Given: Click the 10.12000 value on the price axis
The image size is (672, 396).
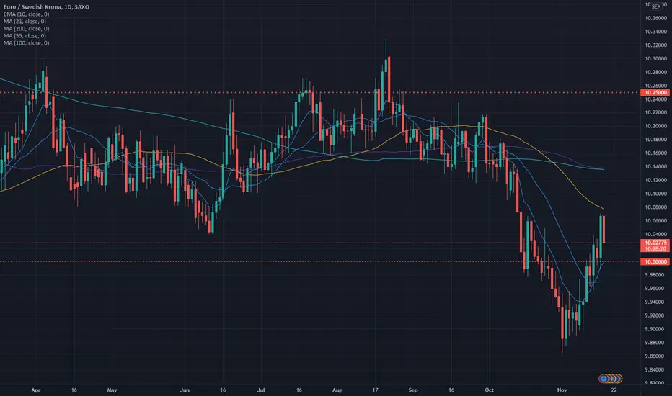Looking at the screenshot, I should pos(655,180).
